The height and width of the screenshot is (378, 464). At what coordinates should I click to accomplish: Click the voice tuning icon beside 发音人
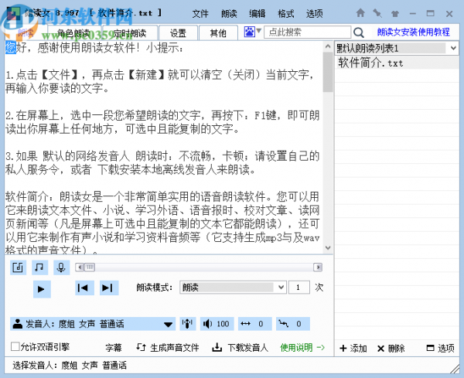(x=188, y=324)
